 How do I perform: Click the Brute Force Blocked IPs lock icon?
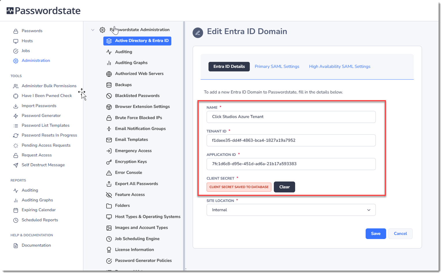109,118
